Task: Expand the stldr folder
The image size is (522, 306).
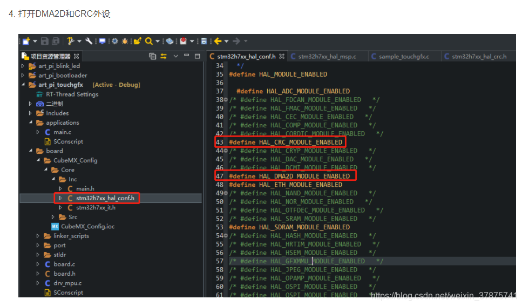Action: pos(38,255)
